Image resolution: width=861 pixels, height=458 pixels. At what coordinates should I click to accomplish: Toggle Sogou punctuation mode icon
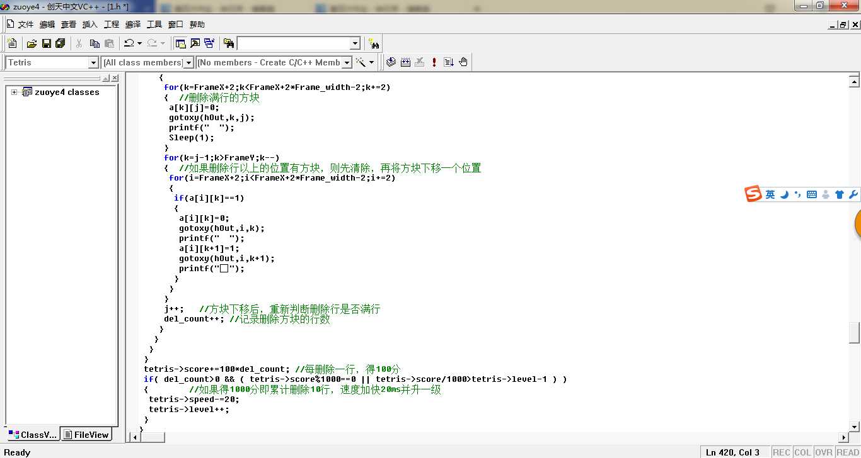coord(798,195)
